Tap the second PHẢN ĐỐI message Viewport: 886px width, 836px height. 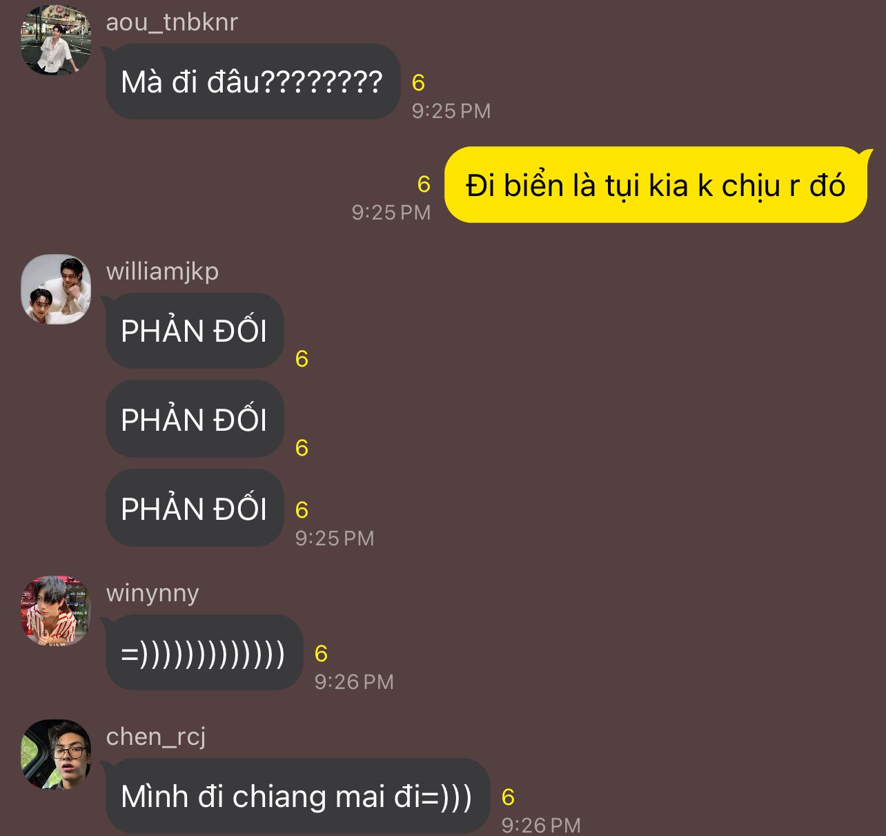pyautogui.click(x=195, y=419)
